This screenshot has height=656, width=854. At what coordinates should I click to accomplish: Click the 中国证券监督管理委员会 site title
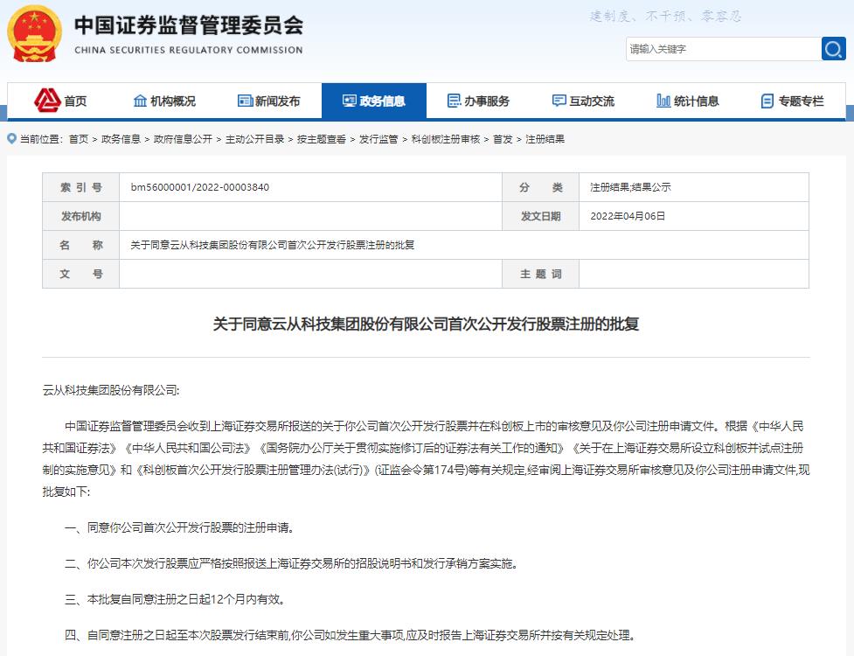(x=189, y=25)
